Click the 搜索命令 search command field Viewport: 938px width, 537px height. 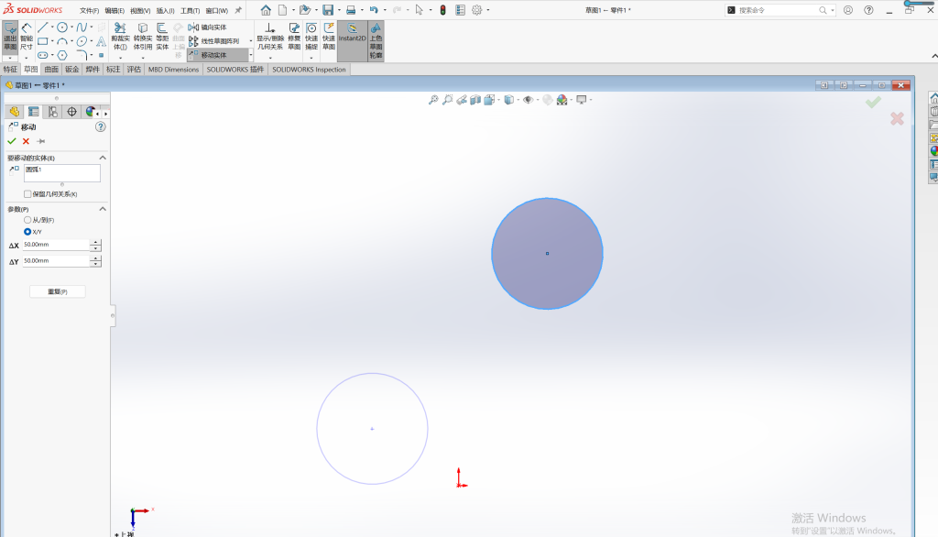tap(777, 10)
